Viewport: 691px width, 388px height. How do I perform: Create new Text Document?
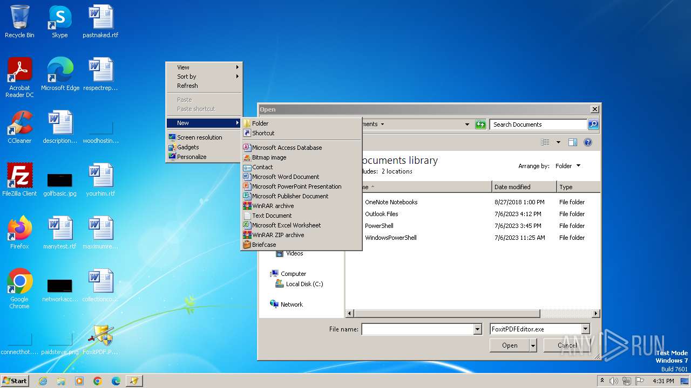click(301, 216)
